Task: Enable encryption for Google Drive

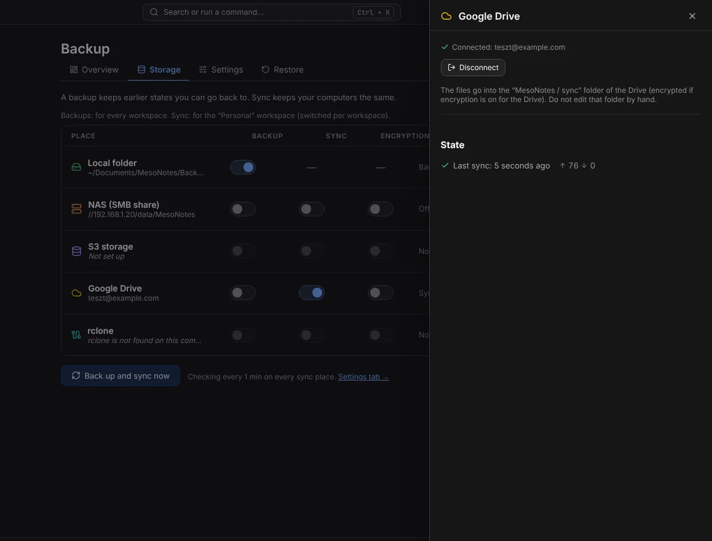Action: (381, 293)
